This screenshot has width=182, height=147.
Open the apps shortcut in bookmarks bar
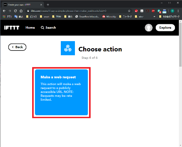[7, 16]
